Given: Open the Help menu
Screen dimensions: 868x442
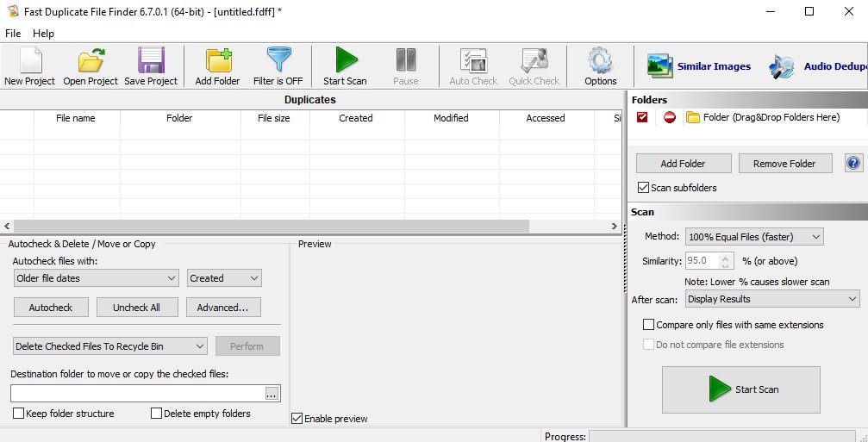Looking at the screenshot, I should pyautogui.click(x=43, y=34).
